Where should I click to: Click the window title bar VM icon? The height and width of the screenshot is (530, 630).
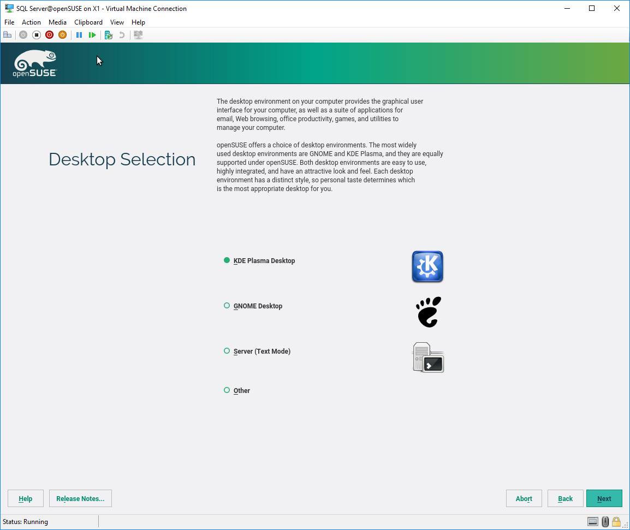pyautogui.click(x=9, y=8)
